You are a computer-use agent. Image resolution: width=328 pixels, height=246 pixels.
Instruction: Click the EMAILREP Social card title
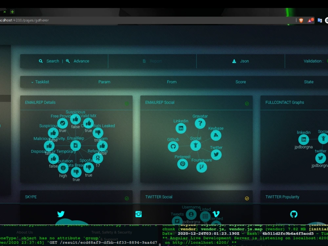[x=160, y=102]
